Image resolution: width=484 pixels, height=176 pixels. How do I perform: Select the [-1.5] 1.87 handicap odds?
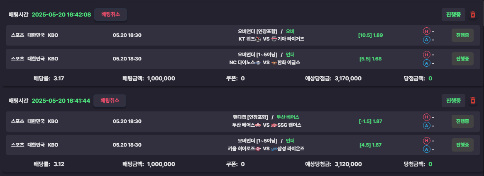(370, 121)
